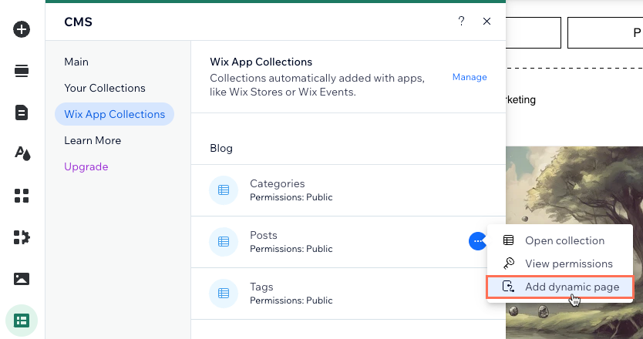Image resolution: width=643 pixels, height=339 pixels.
Task: Select the Main tab in CMS
Action: coord(76,62)
